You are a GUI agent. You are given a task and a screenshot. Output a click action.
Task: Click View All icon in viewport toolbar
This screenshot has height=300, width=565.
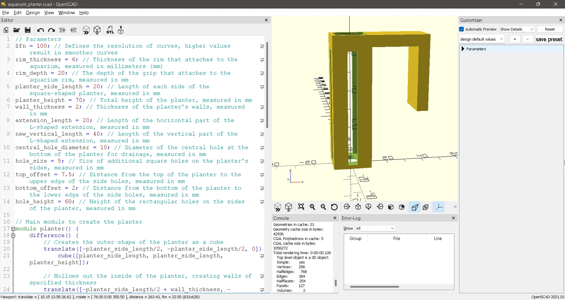point(301,207)
